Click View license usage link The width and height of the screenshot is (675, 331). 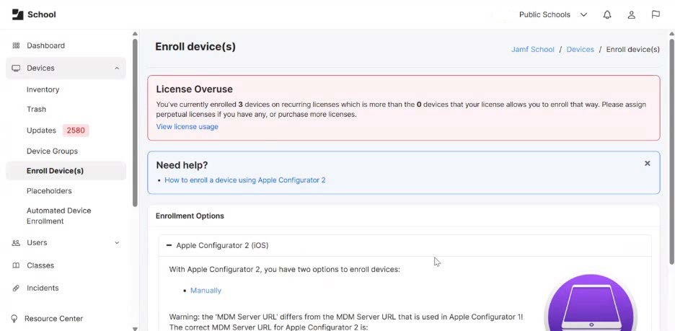187,126
